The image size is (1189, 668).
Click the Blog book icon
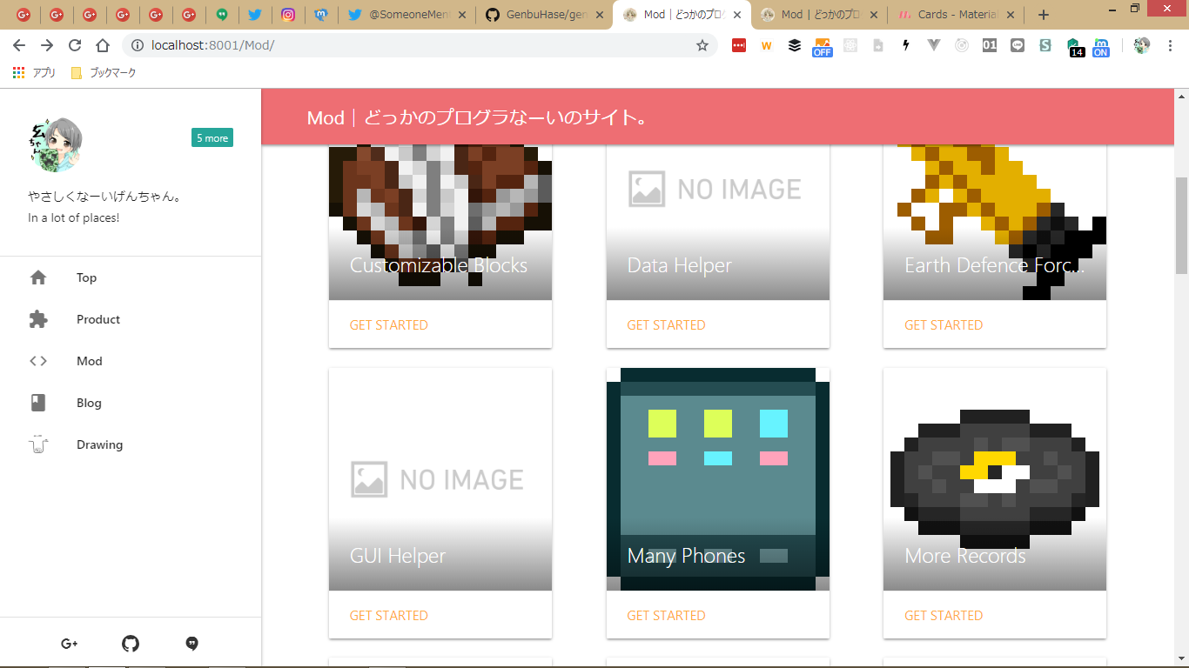click(38, 403)
